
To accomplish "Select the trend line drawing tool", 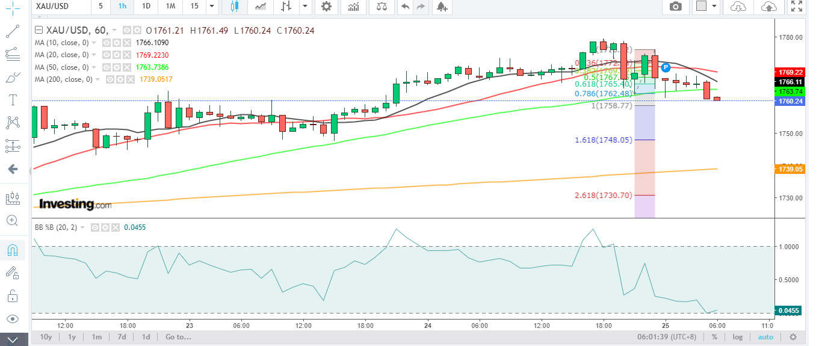I will coord(12,31).
